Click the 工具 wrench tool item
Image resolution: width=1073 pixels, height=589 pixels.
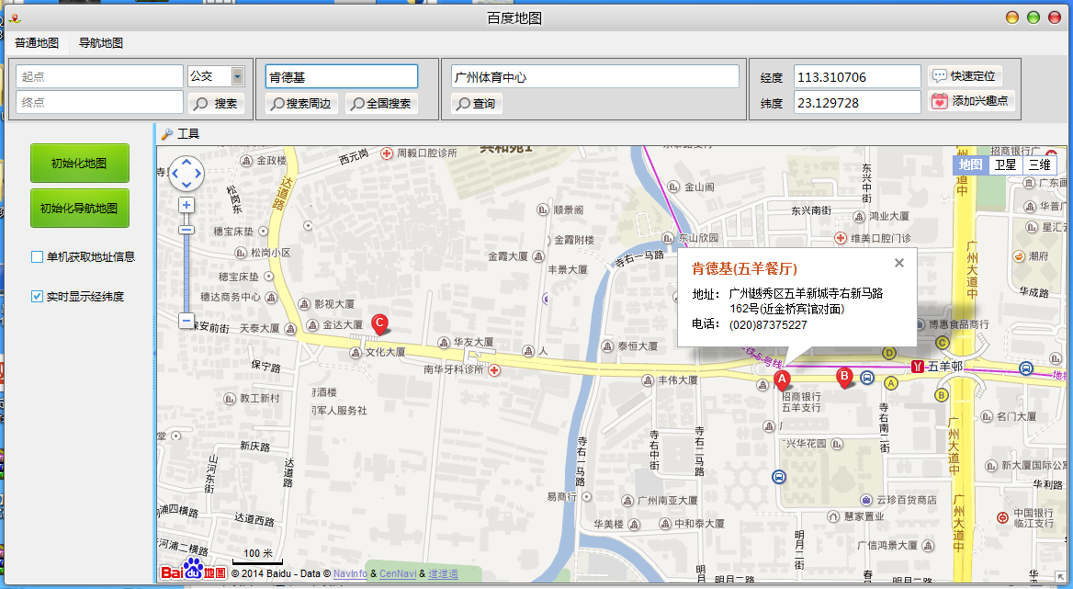click(x=180, y=134)
